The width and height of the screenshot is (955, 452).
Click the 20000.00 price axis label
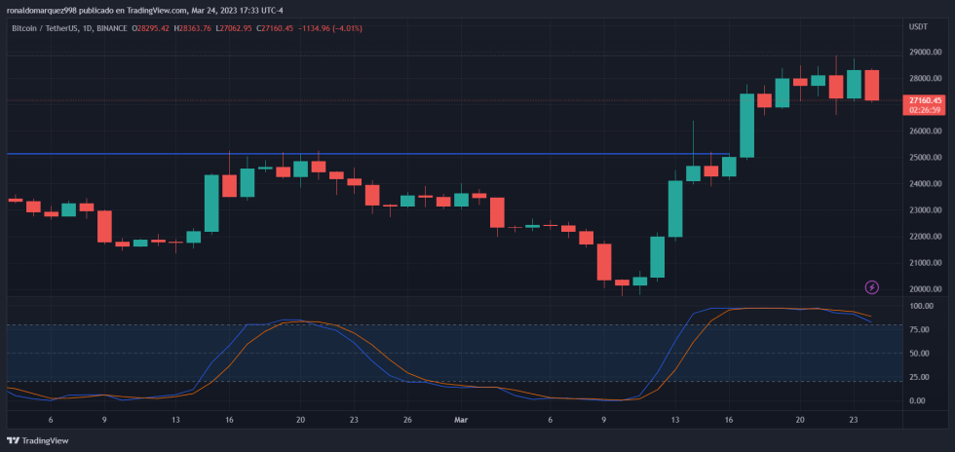[x=924, y=289]
